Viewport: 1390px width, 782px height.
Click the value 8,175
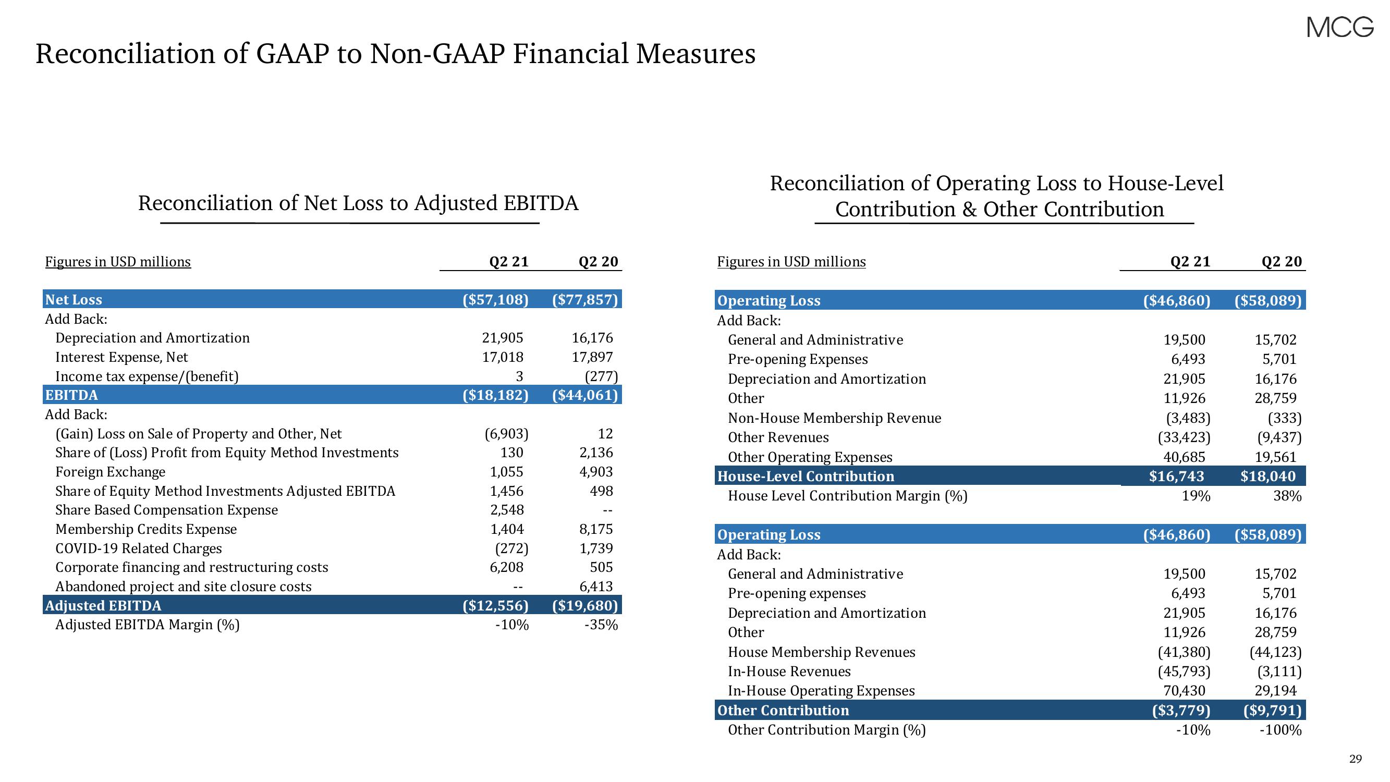(x=596, y=530)
